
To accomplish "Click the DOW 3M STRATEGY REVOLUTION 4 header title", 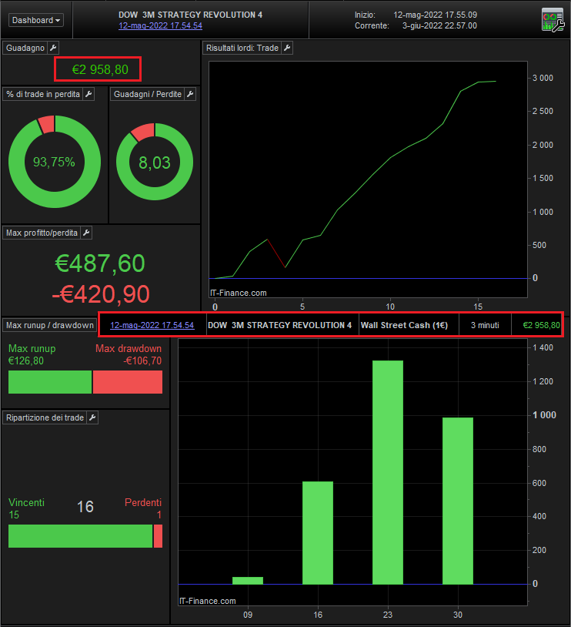I will [x=191, y=15].
